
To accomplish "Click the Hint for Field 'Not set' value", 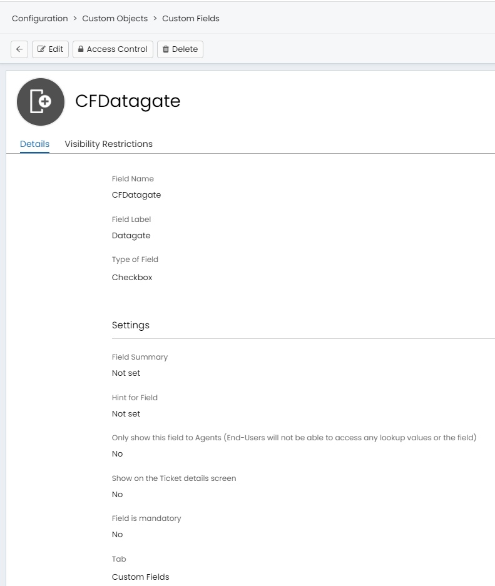I will (126, 414).
